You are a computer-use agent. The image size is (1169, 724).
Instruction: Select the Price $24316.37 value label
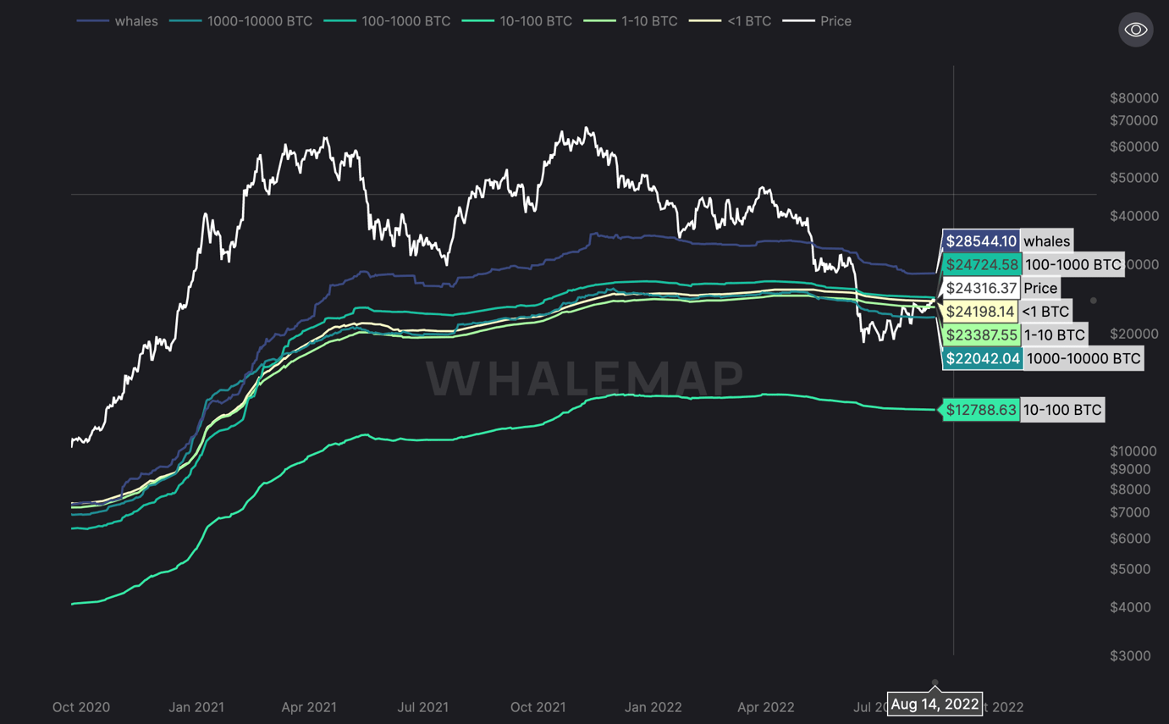pyautogui.click(x=981, y=288)
